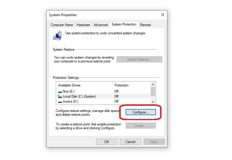Click the musics (D:) drive icon

(x=60, y=102)
